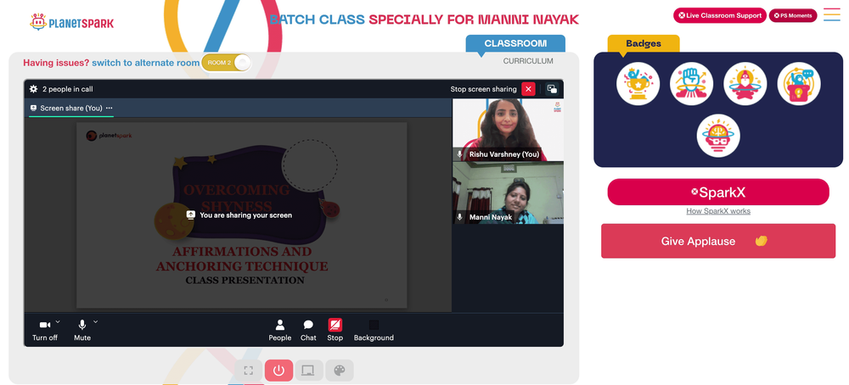Stop screen share from the call bar
The width and height of the screenshot is (849, 385).
335,331
